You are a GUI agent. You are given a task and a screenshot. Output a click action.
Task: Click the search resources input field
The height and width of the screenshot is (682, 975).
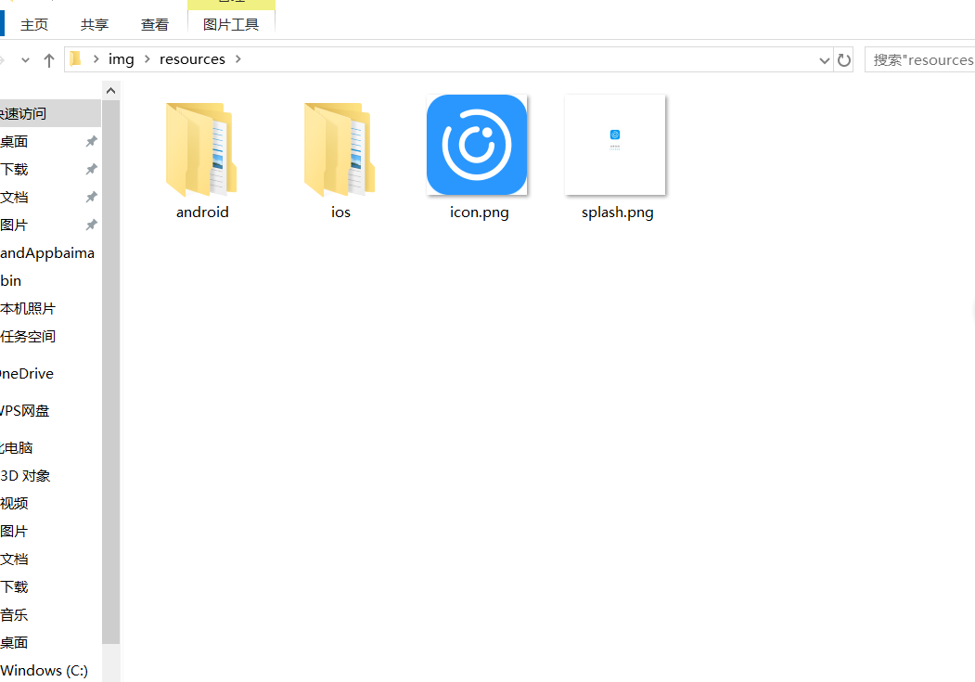[919, 59]
